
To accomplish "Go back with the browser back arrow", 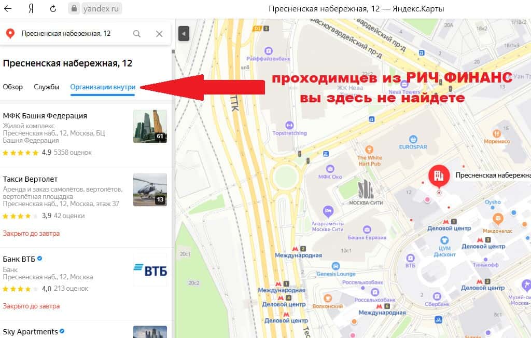I will tap(8, 8).
